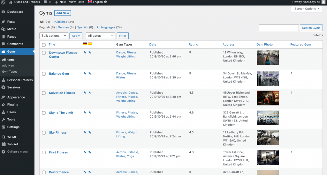Open the Sky Is The Limit gym title
327x175 pixels.
61,113
